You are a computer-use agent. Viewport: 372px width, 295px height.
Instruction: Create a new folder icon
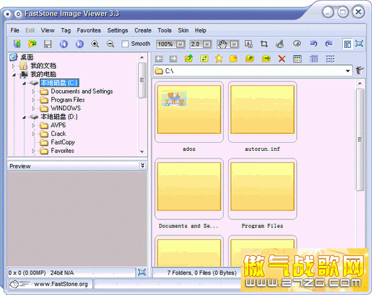click(234, 58)
